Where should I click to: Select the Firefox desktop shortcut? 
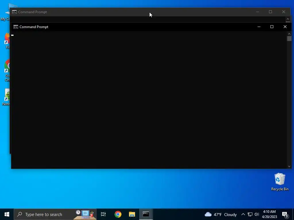[7, 41]
